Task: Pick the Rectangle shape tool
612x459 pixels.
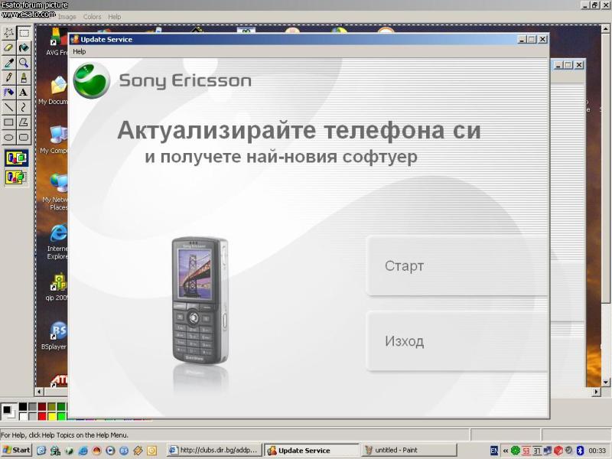Action: click(x=8, y=122)
